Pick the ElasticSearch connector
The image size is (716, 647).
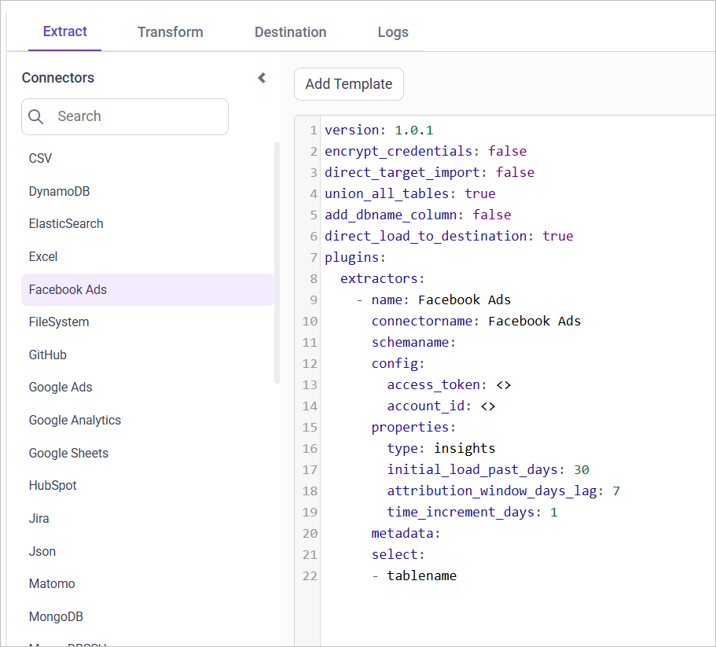[66, 224]
